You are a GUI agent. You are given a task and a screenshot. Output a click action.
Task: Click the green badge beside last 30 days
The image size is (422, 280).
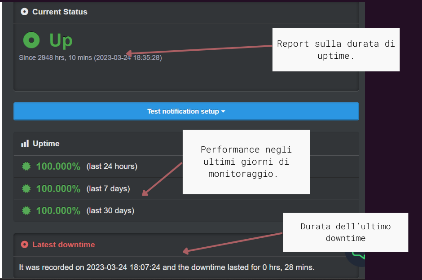point(26,210)
